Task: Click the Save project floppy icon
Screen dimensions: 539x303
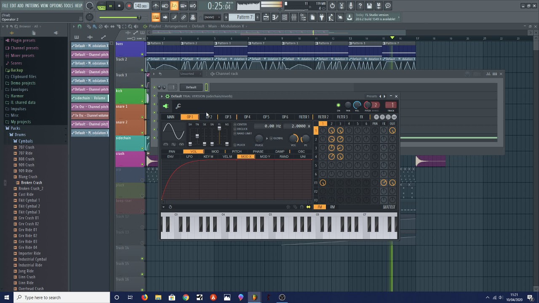Action: coord(369,6)
